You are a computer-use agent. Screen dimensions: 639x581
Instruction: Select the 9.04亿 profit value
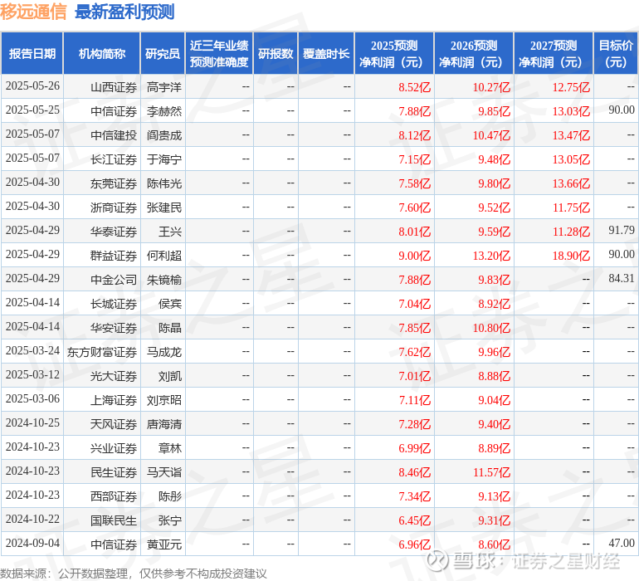(x=495, y=400)
